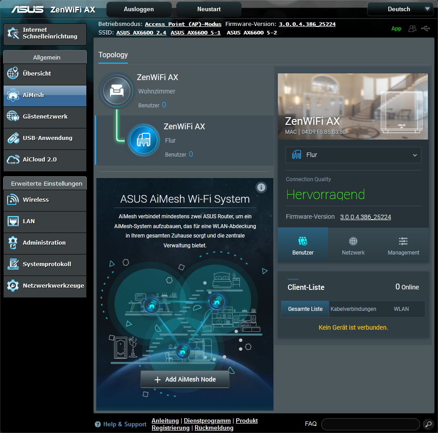Image resolution: width=438 pixels, height=433 pixels.
Task: Click the Internet Schnelleinrichtung wizard icon
Action: [x=13, y=33]
